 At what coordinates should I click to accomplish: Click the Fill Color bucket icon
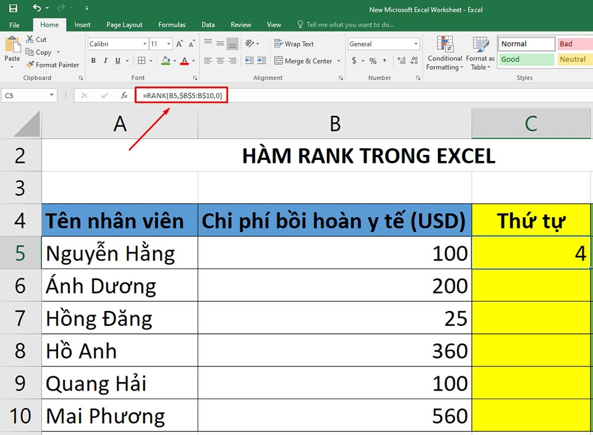pyautogui.click(x=167, y=60)
